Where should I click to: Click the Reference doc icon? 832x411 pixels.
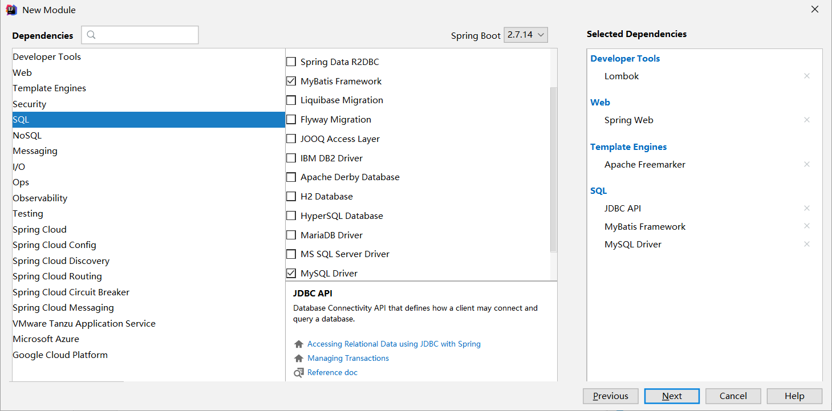[x=299, y=373]
